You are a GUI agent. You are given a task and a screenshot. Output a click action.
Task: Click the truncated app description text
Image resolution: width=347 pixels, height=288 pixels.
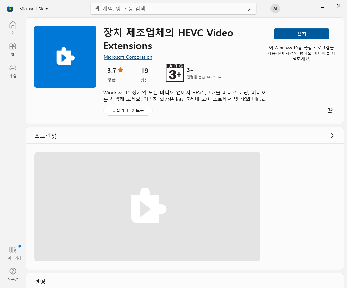(x=185, y=96)
